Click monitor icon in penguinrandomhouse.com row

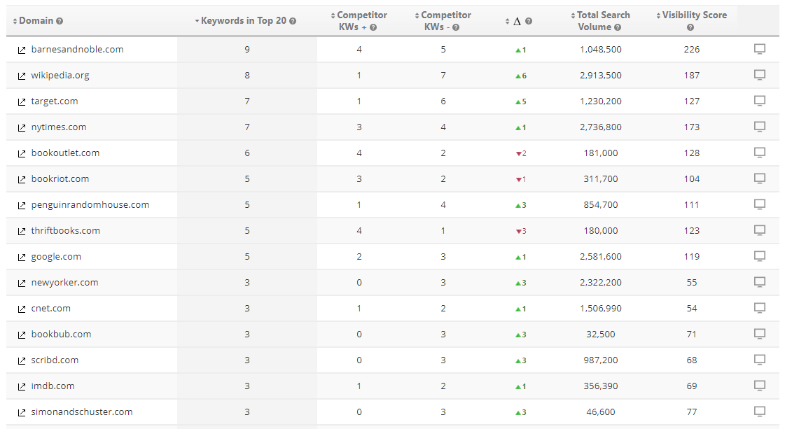(760, 205)
